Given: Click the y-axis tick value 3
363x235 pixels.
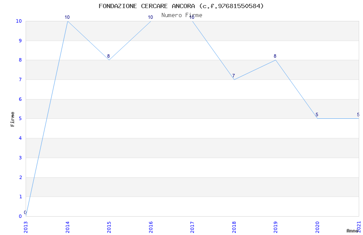Looking at the screenshot, I should click(20, 158).
